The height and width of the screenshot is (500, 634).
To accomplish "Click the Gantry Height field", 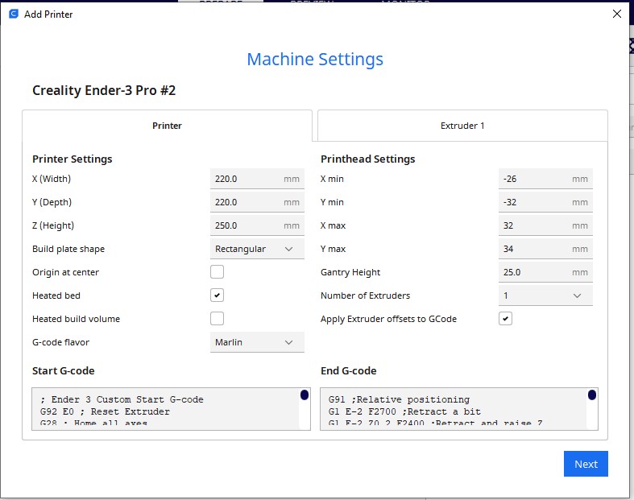I will tap(536, 272).
